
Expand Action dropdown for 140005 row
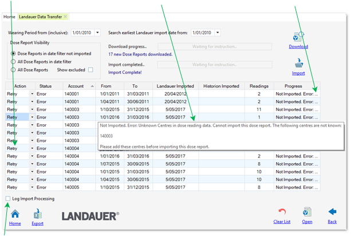click(32, 187)
